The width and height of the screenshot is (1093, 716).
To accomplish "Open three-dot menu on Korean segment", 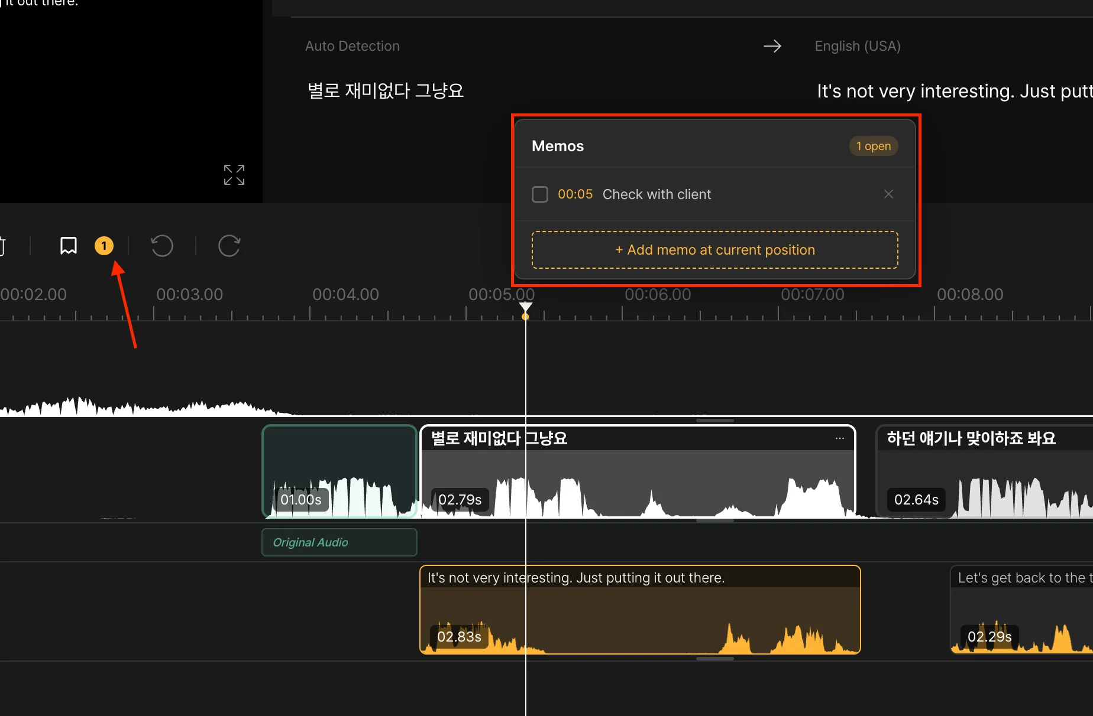I will tap(839, 438).
